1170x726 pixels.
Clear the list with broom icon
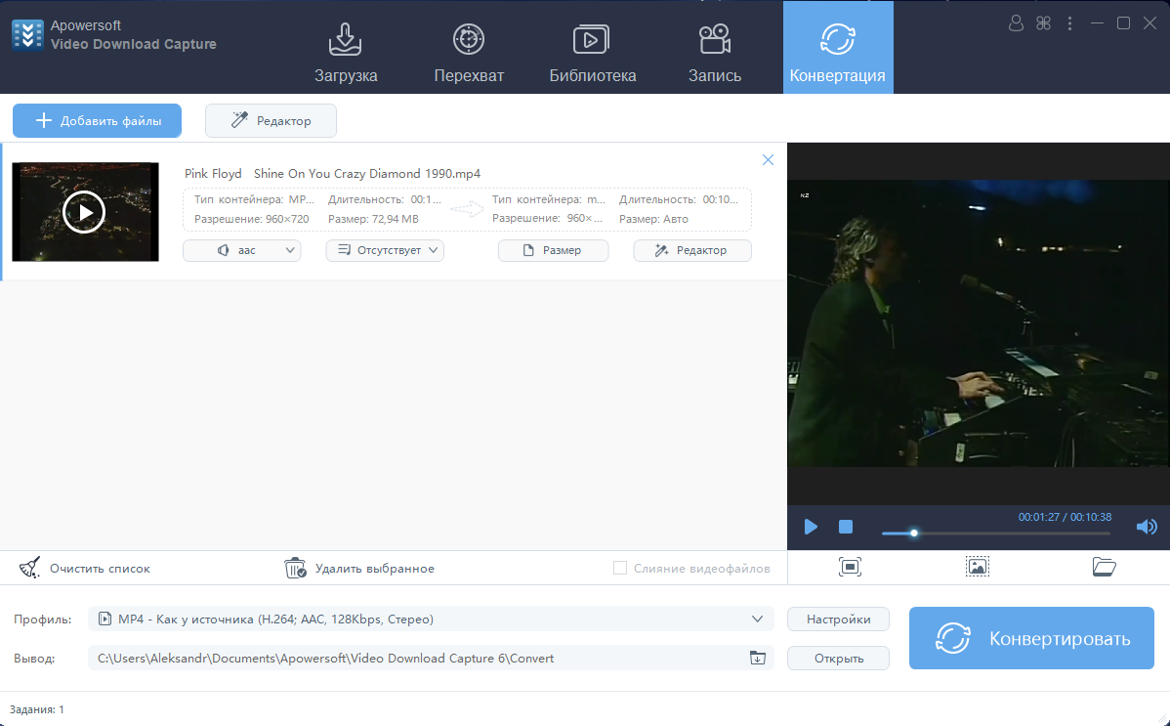[x=30, y=568]
